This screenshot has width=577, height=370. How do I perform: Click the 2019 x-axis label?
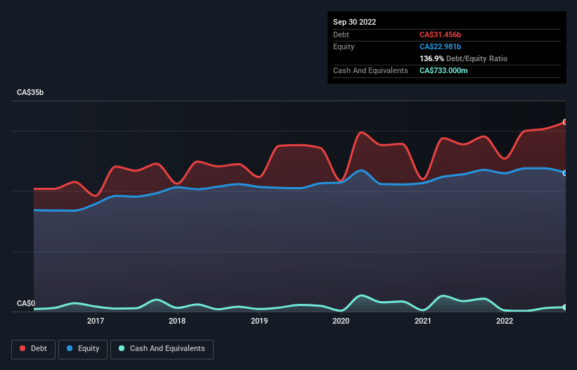click(259, 321)
